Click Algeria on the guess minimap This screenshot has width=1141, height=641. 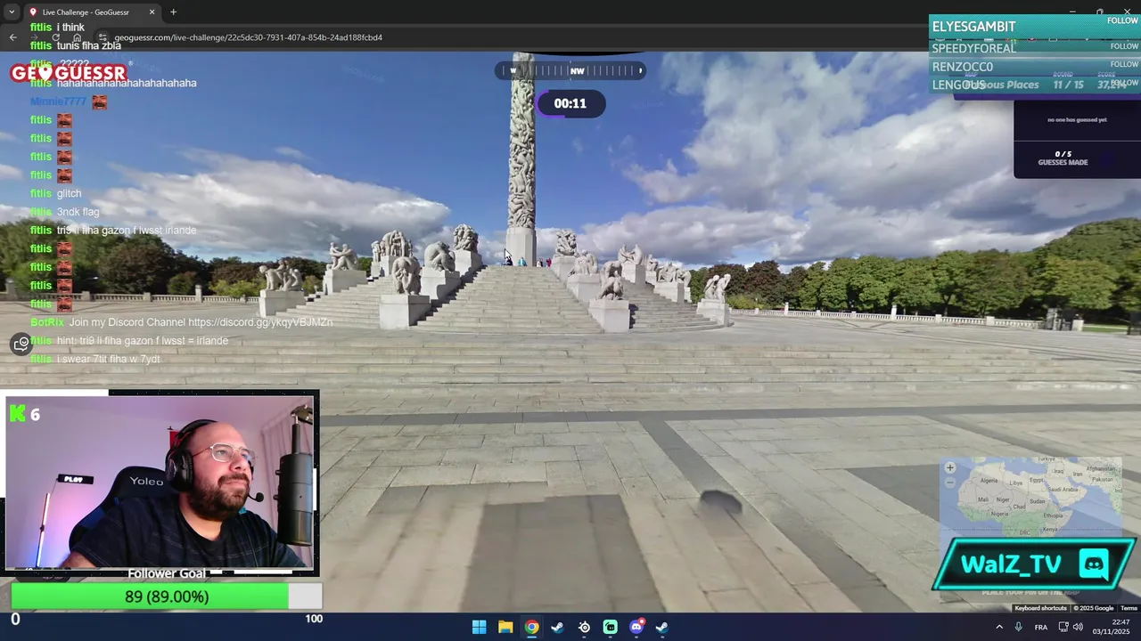(x=990, y=480)
